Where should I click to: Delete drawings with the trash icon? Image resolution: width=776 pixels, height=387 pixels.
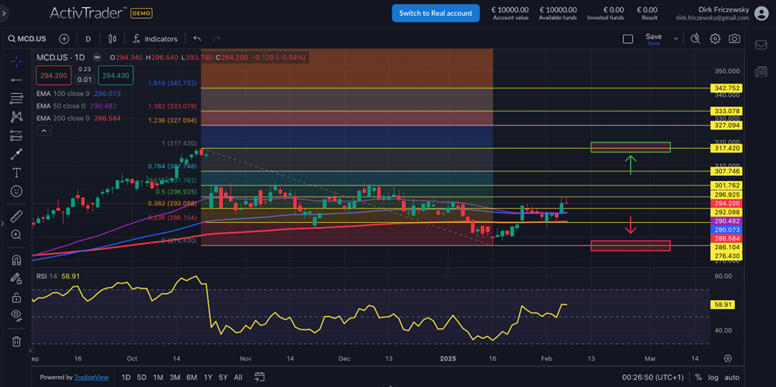[16, 342]
